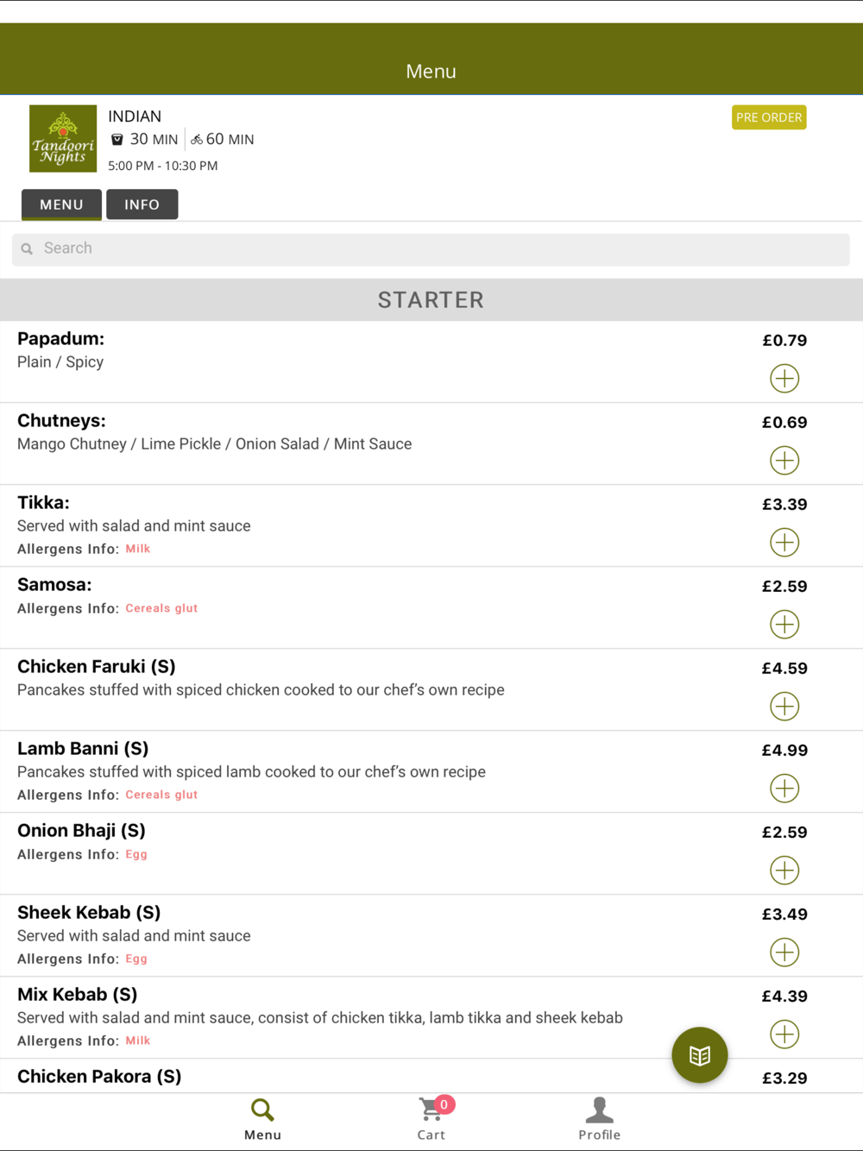The height and width of the screenshot is (1151, 863).
Task: Open the floating menu categories button
Action: coord(700,1054)
